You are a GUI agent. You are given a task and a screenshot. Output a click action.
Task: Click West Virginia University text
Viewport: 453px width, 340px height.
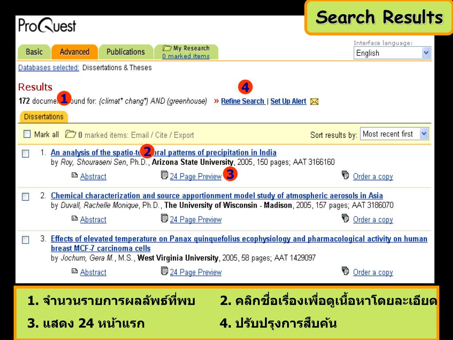tap(178, 258)
